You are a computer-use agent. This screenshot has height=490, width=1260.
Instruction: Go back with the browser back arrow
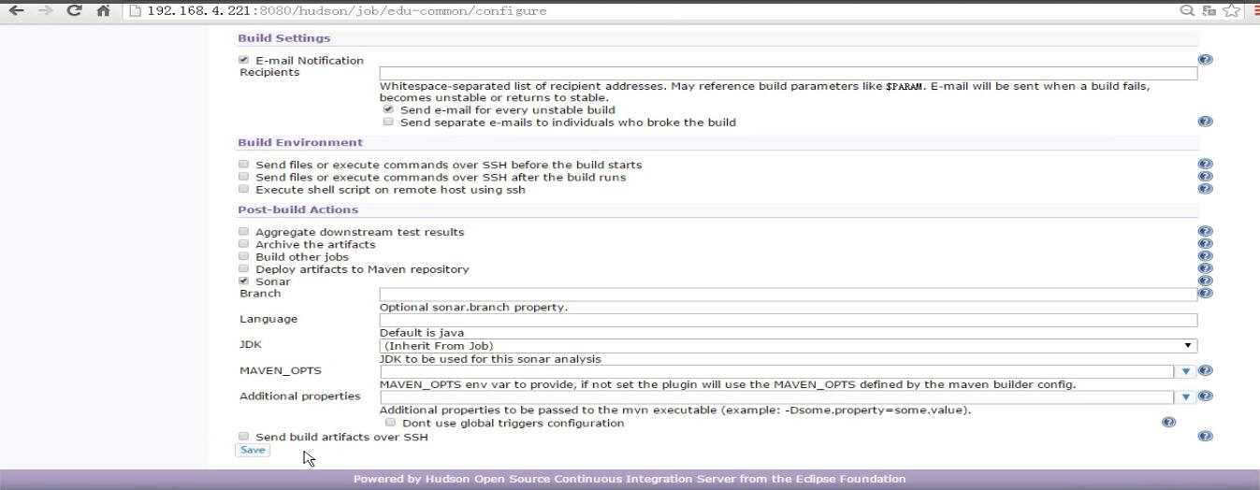tap(16, 10)
